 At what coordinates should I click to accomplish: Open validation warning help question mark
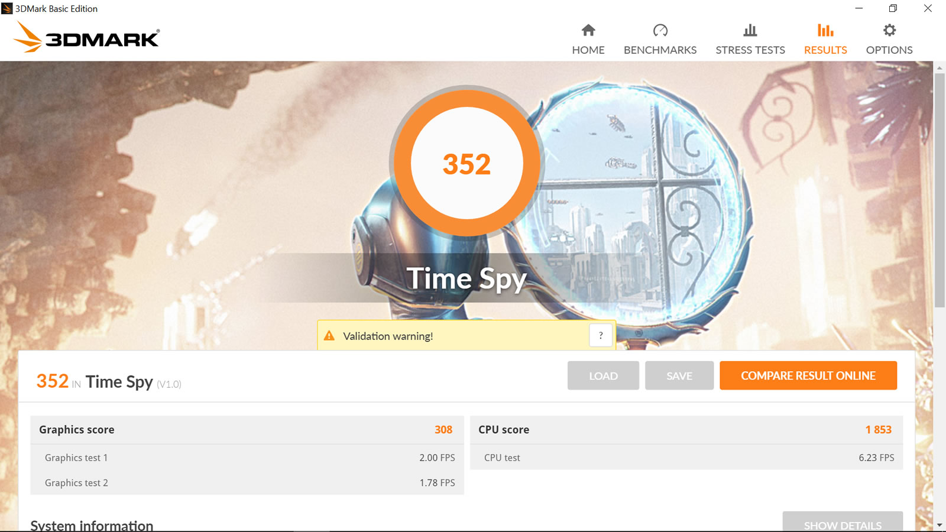pos(601,335)
